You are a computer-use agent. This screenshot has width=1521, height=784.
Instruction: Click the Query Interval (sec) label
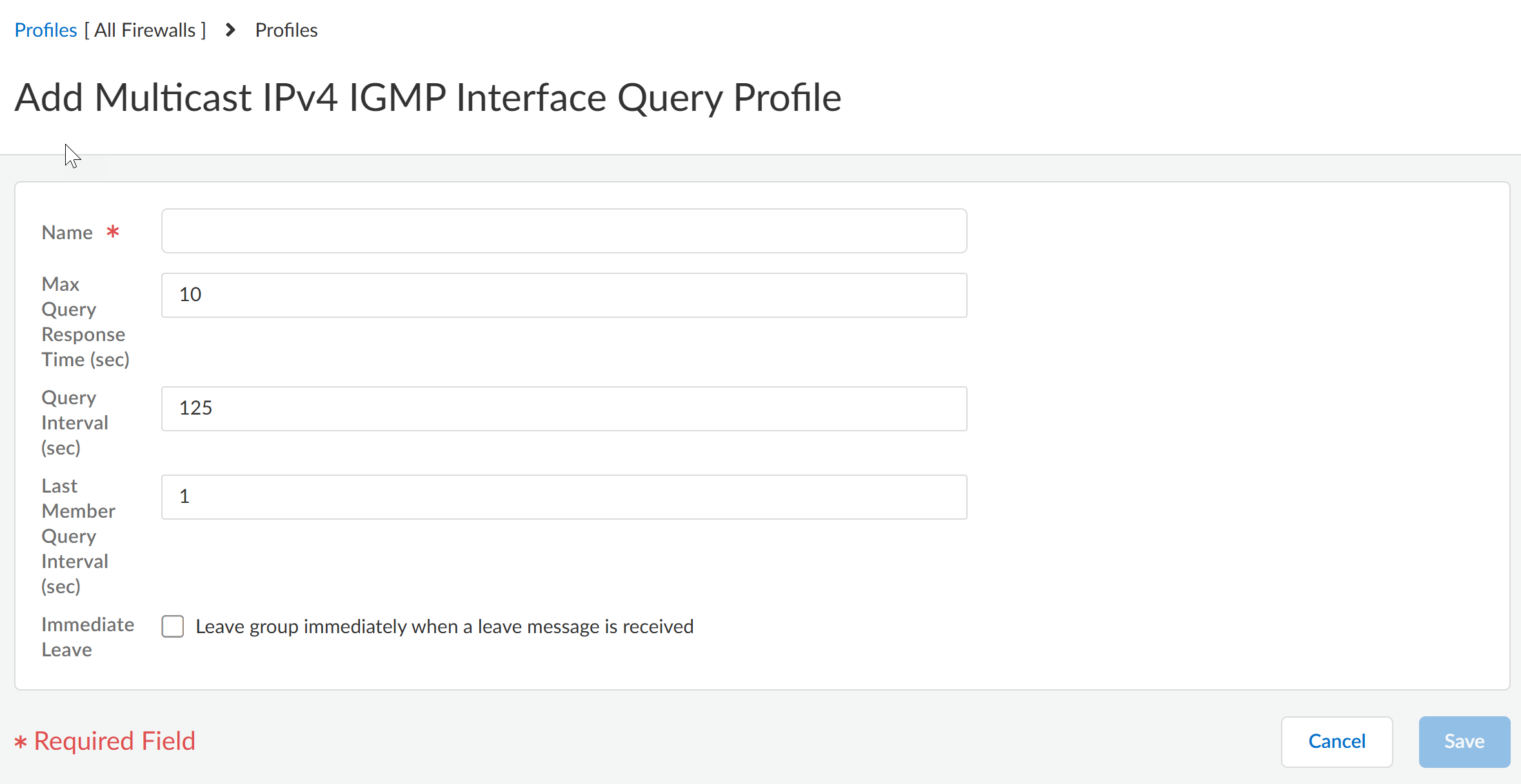click(x=75, y=422)
